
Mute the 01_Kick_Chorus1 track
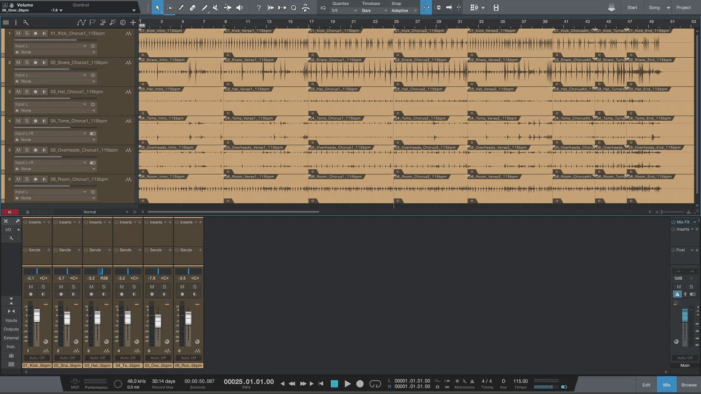click(x=18, y=33)
